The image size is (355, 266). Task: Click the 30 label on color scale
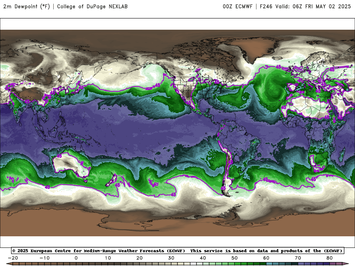[171, 258]
